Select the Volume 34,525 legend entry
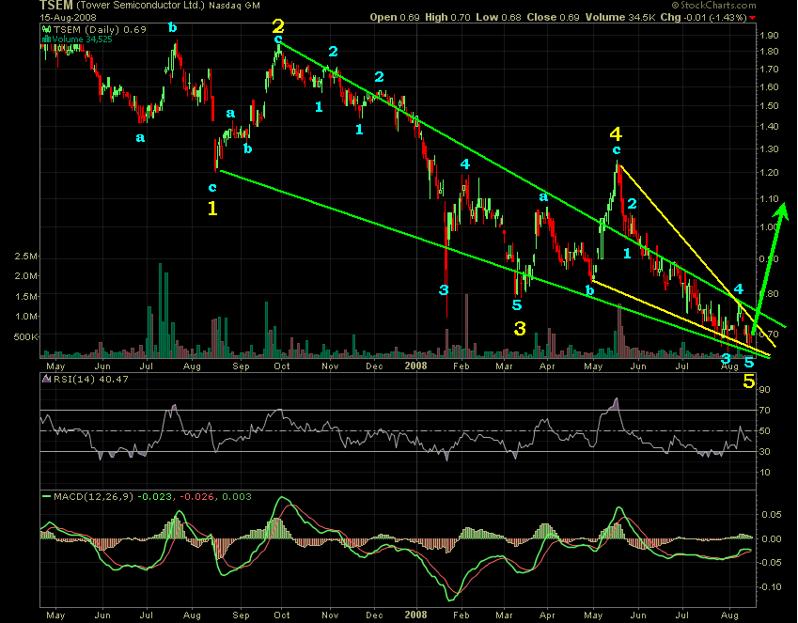The width and height of the screenshot is (798, 623). (x=82, y=39)
